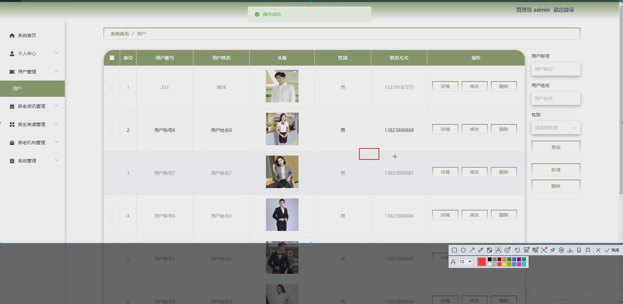Undo the last annotation
Screen dimensions: 623x304
click(518, 250)
